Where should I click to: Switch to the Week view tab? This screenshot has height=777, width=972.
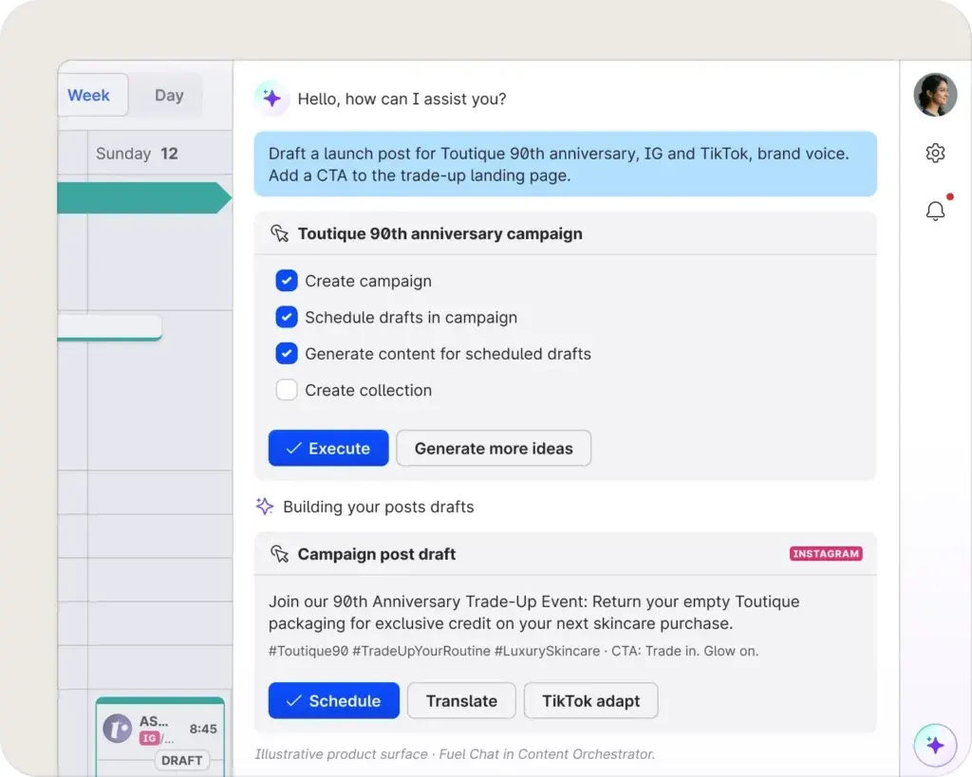pyautogui.click(x=92, y=95)
